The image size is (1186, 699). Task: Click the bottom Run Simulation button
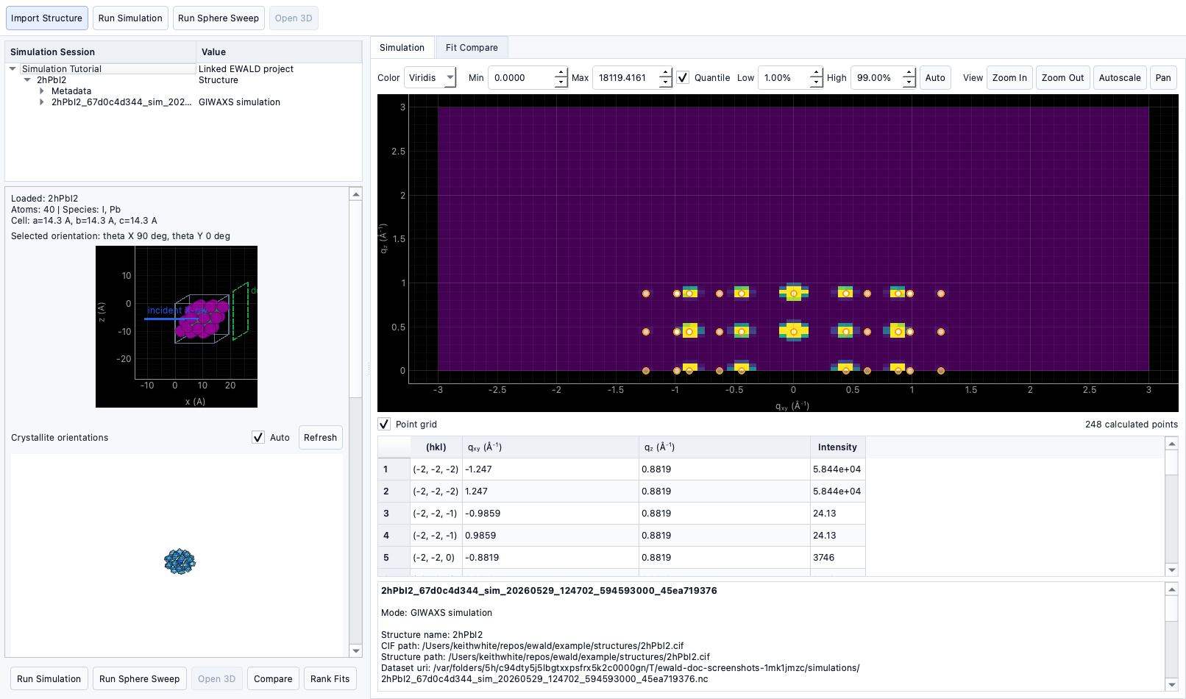coord(49,679)
